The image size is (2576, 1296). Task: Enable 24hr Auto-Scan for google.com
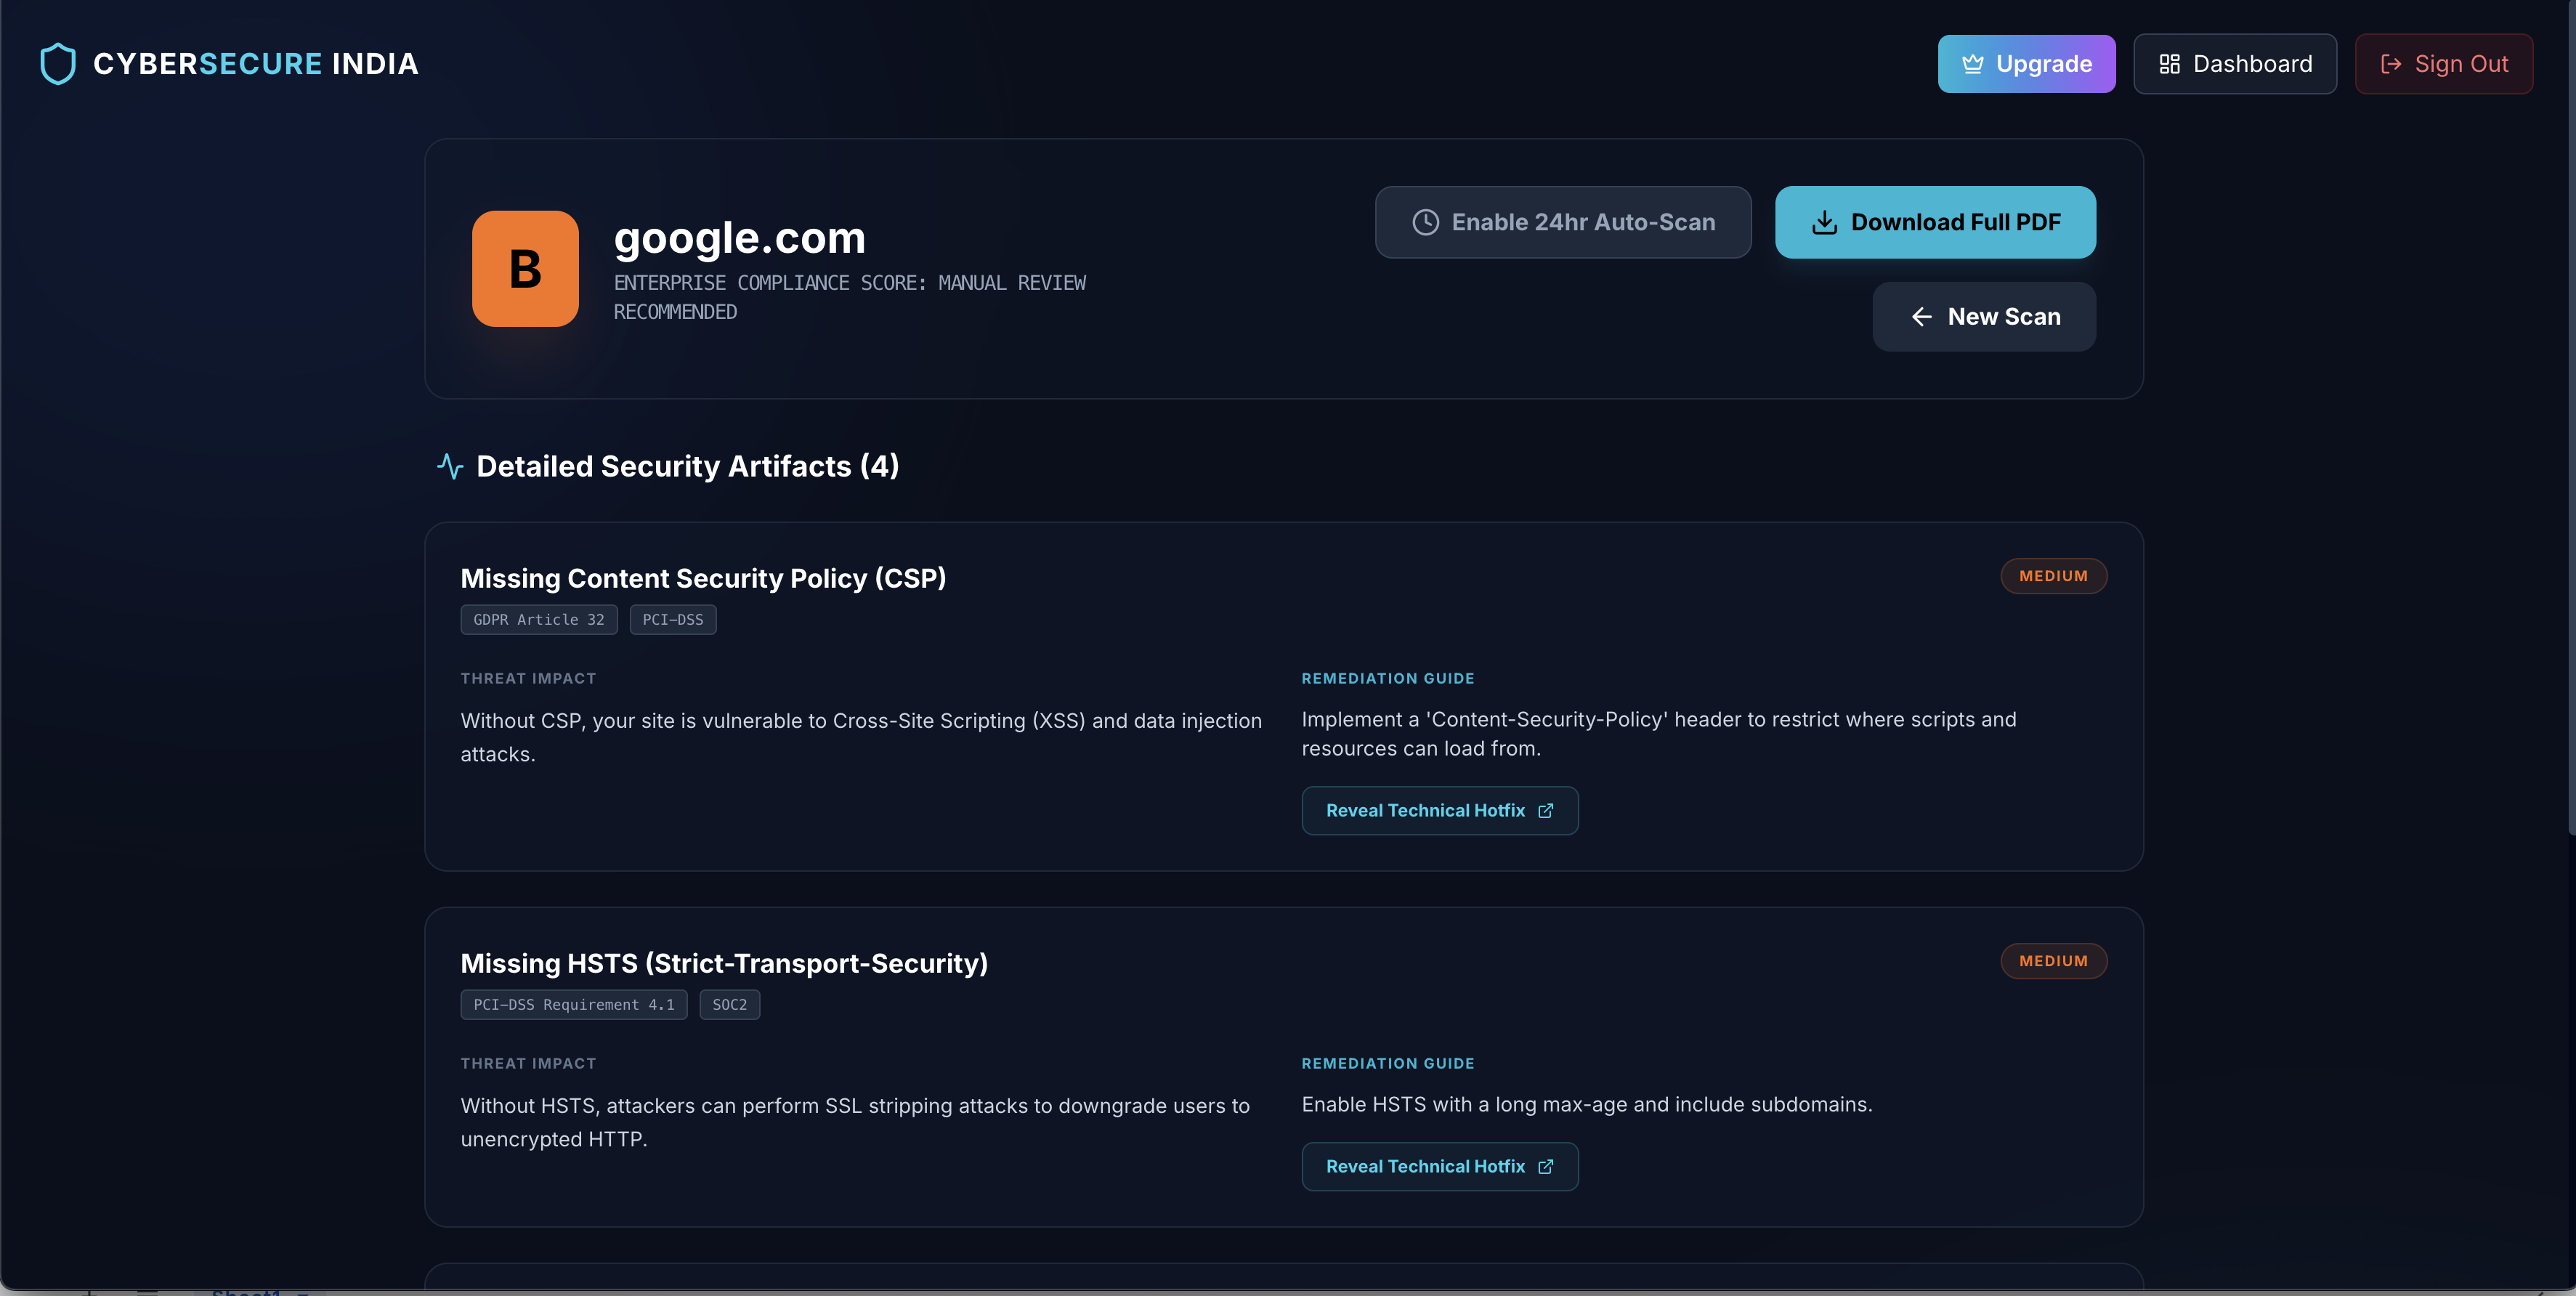(1563, 222)
